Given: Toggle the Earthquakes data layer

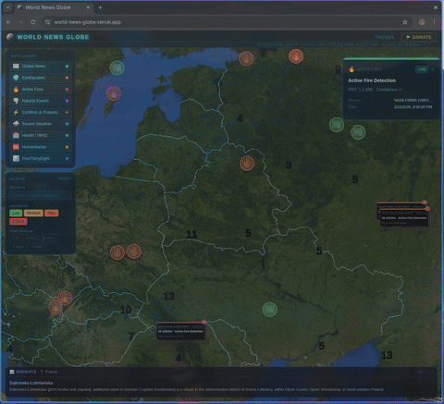Looking at the screenshot, I should [x=41, y=78].
